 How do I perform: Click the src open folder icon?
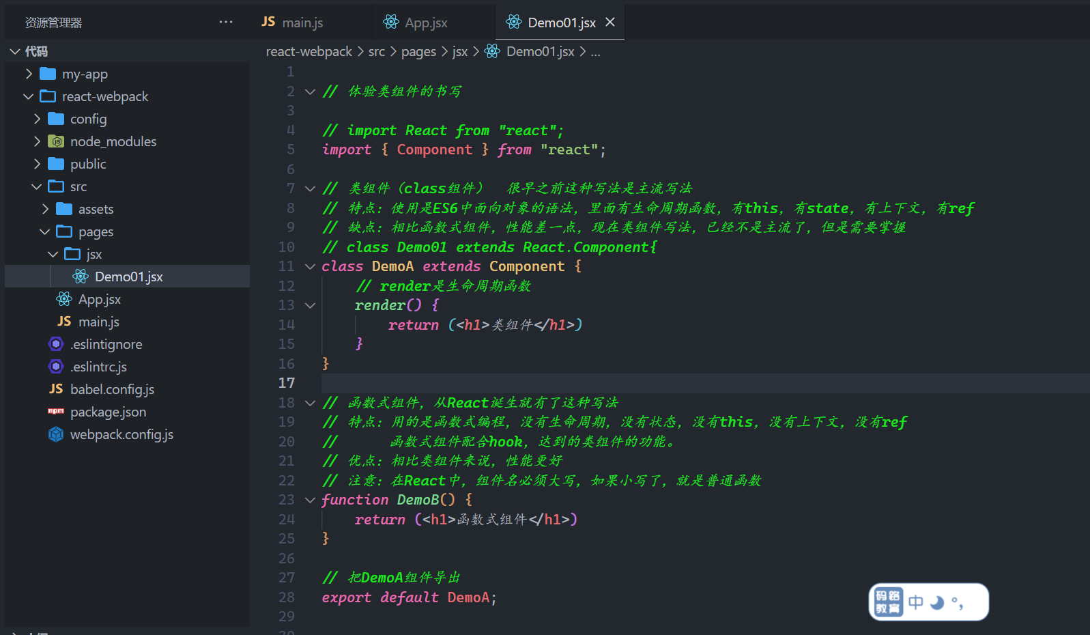tap(56, 186)
